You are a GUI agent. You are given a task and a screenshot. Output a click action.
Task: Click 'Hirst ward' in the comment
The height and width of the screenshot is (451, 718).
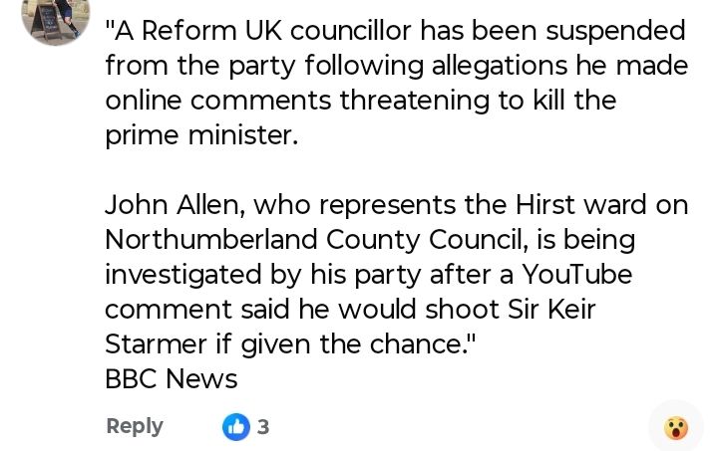pos(581,205)
